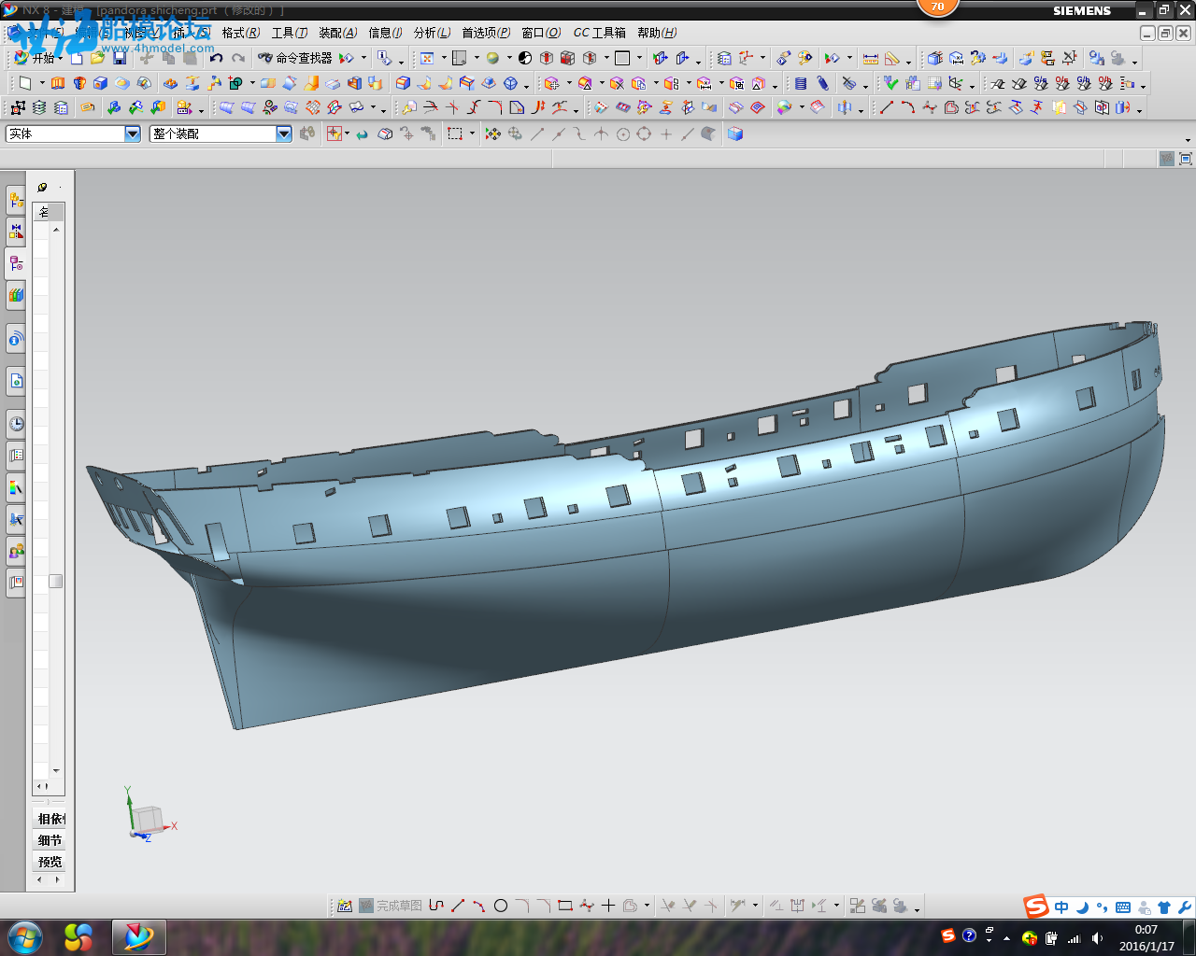
Task: Click the 完成草图 (Finish Sketch) button
Action: [x=391, y=906]
